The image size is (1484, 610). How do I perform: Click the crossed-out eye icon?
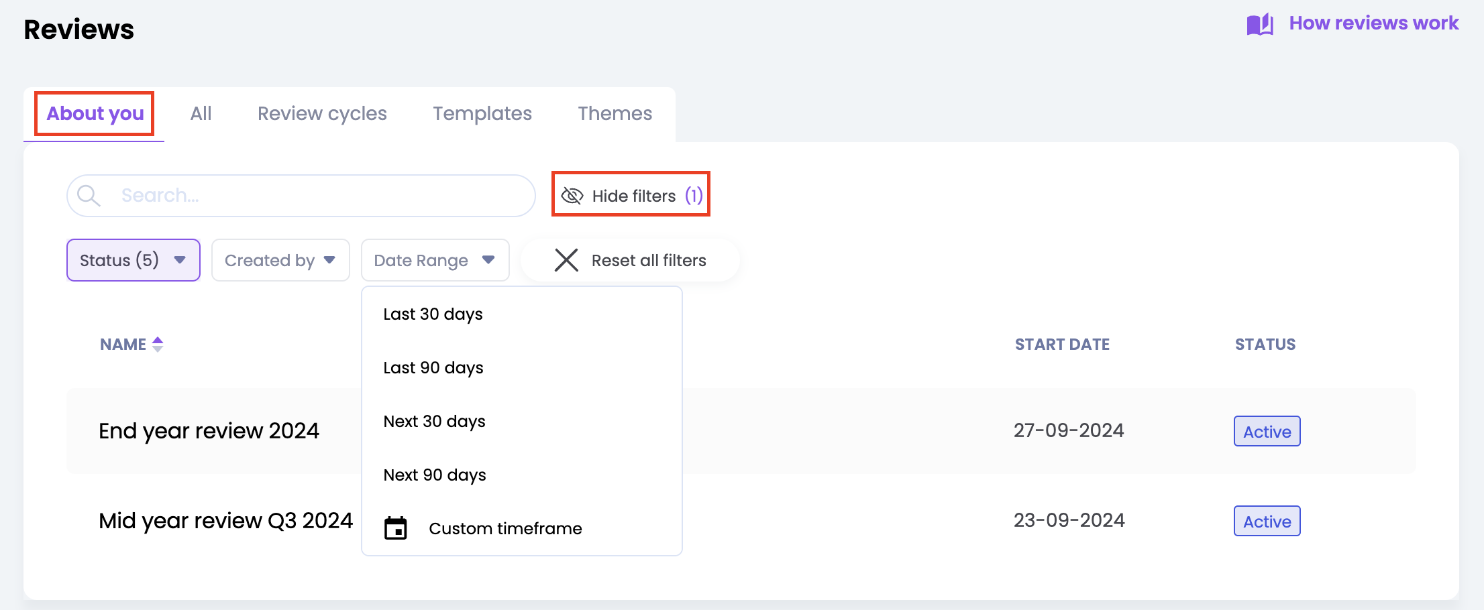(572, 196)
